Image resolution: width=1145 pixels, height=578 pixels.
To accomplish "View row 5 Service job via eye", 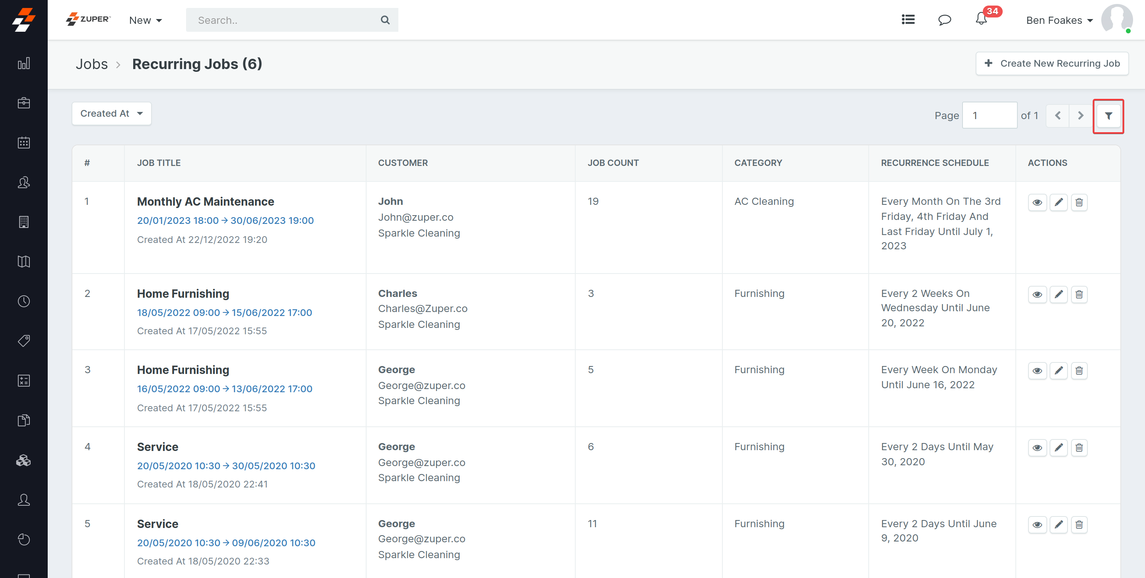I will [1037, 525].
